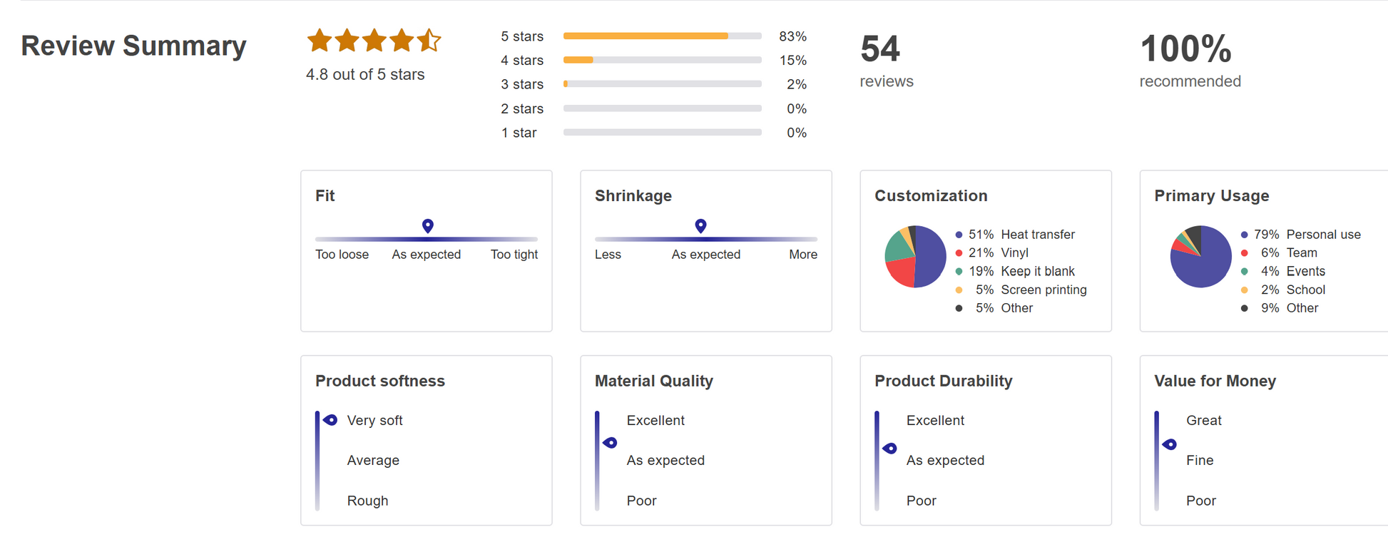The height and width of the screenshot is (547, 1388).
Task: Click the Fit slider pin marker
Action: tap(428, 225)
